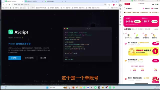This screenshot has height=90, width=160.
Task: Select the third tab in task category row
Action: [x=141, y=29]
